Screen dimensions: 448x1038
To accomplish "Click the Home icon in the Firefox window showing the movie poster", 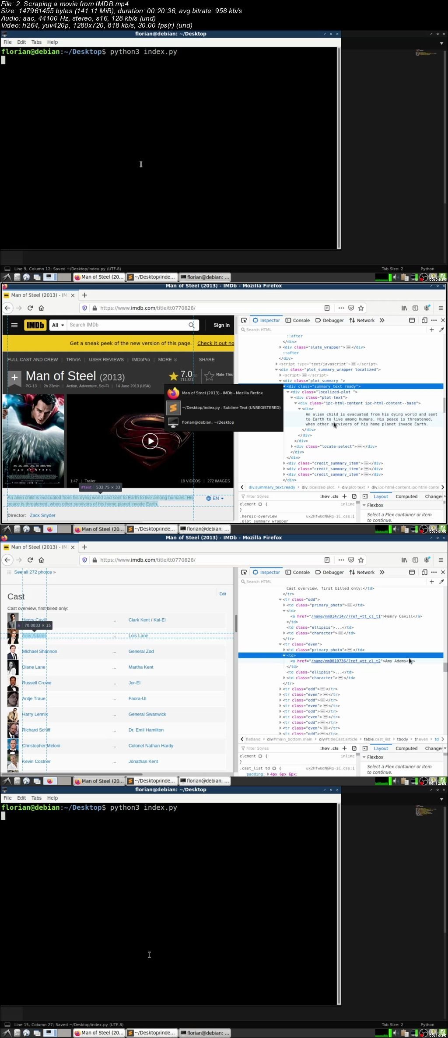I will [42, 308].
